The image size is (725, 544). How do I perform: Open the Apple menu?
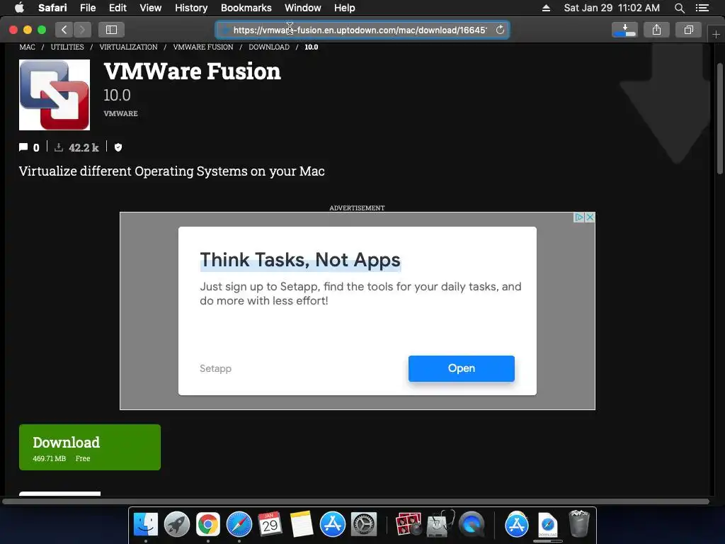point(19,8)
